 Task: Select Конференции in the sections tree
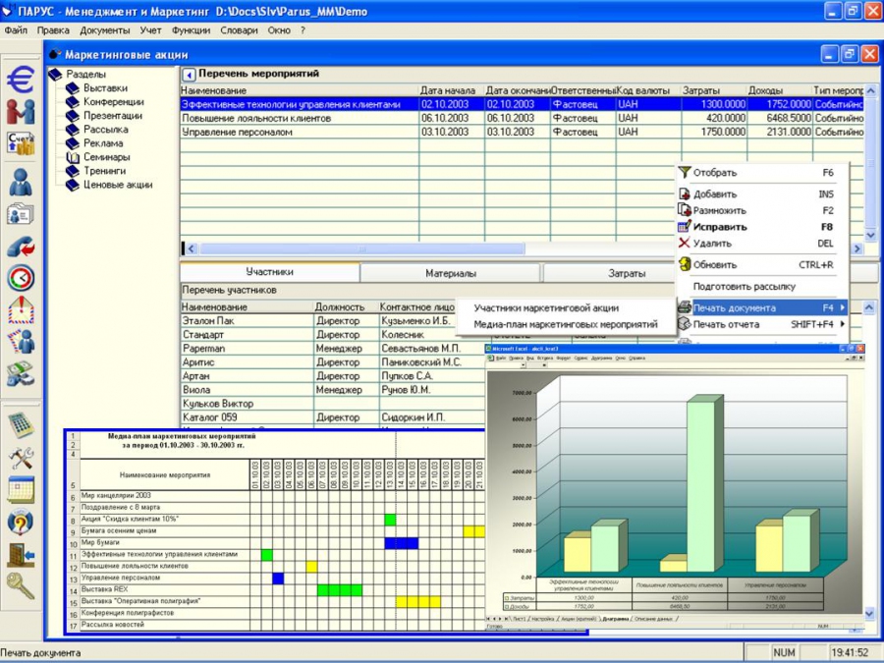pyautogui.click(x=113, y=102)
